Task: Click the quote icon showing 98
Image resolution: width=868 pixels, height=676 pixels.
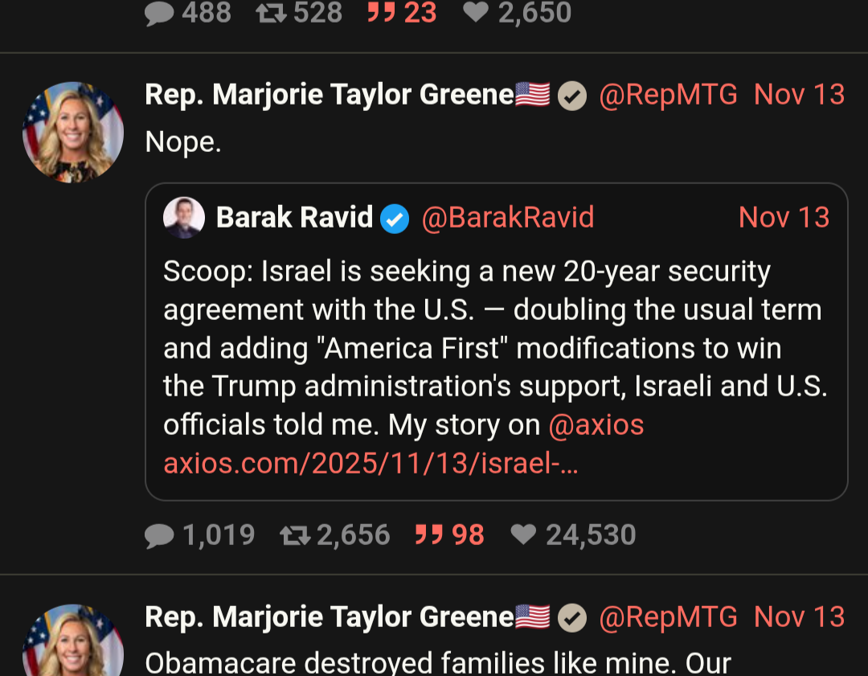Action: pyautogui.click(x=428, y=535)
